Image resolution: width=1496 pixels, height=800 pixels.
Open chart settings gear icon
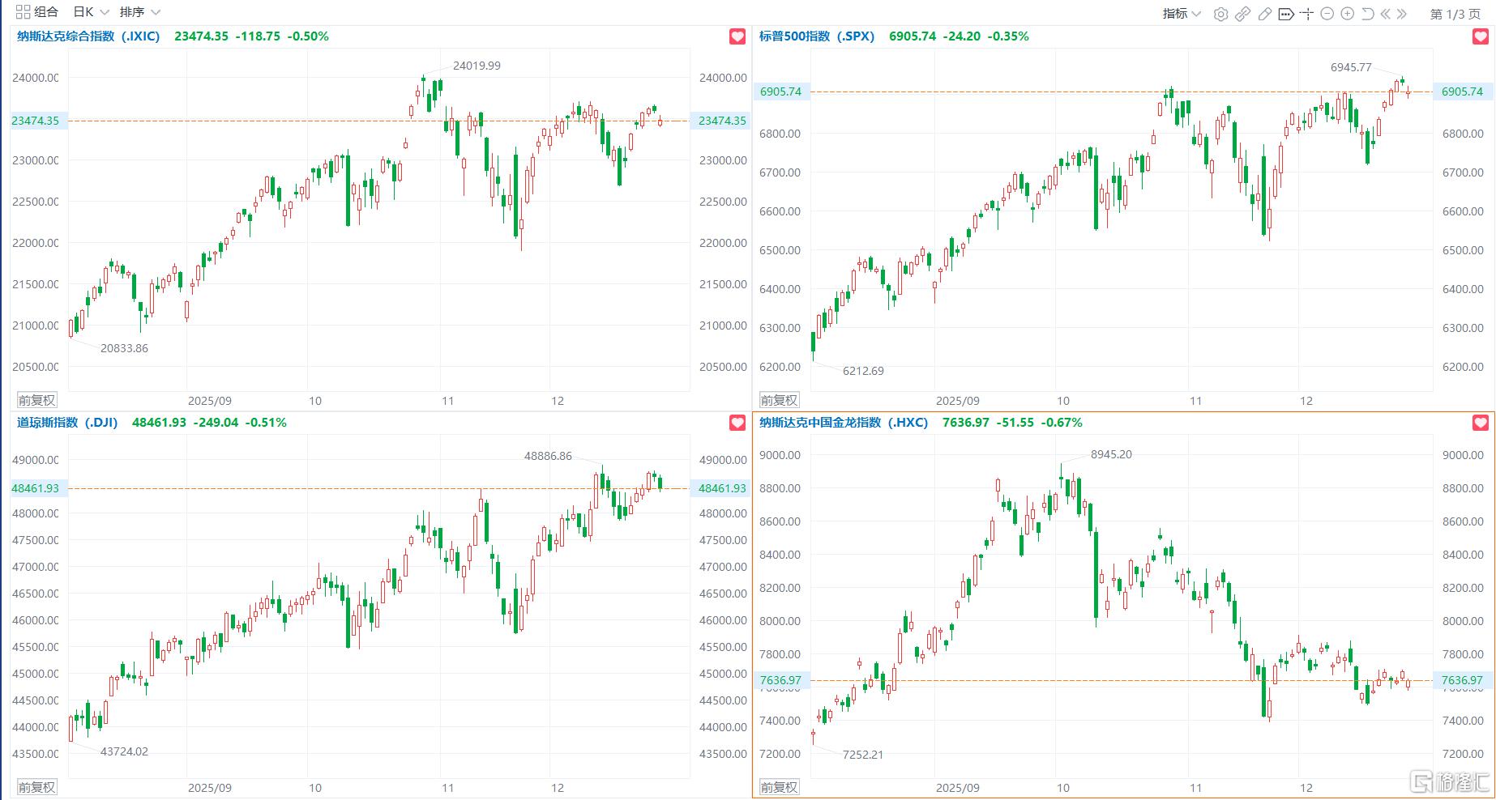[x=1220, y=14]
